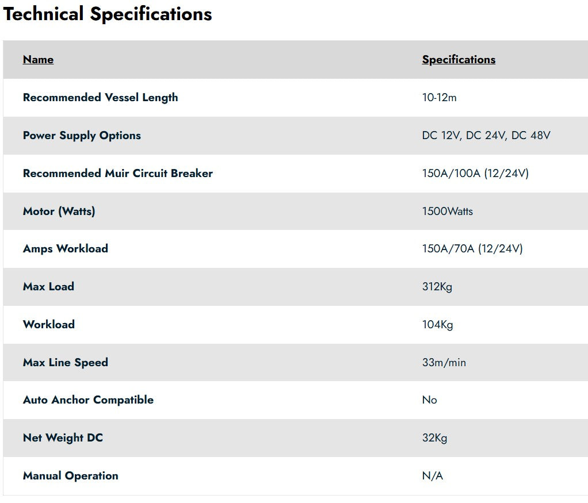This screenshot has width=588, height=503.
Task: Click the 10-12m vessel length value
Action: 439,98
